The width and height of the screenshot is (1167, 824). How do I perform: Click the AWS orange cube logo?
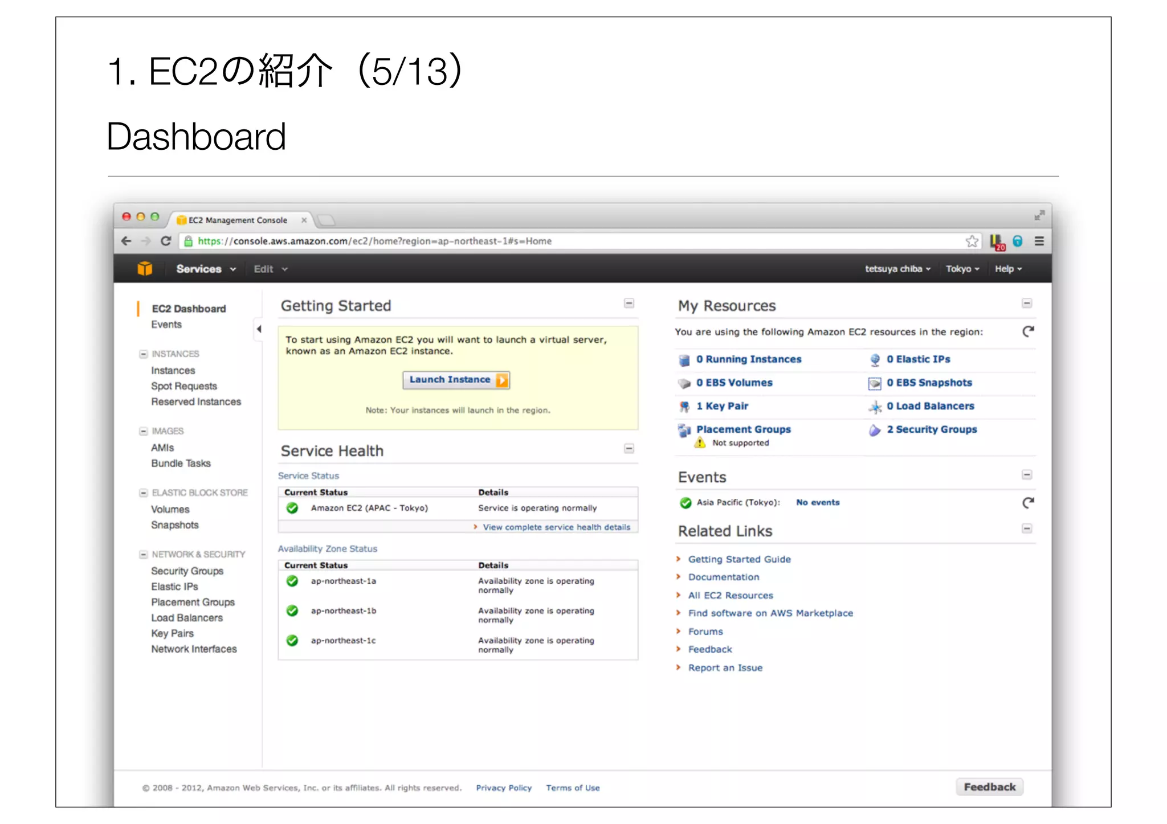[145, 268]
